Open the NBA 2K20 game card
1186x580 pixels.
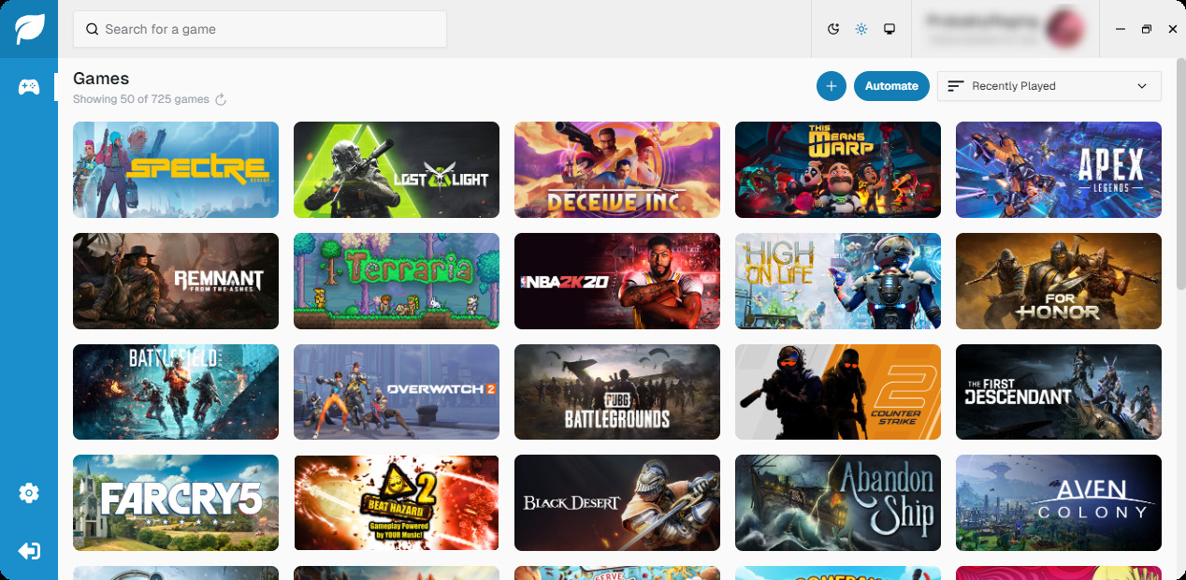coord(617,282)
